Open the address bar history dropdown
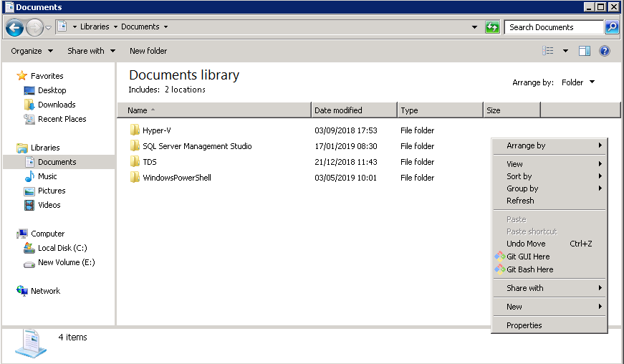Image resolution: width=624 pixels, height=364 pixels. [474, 27]
